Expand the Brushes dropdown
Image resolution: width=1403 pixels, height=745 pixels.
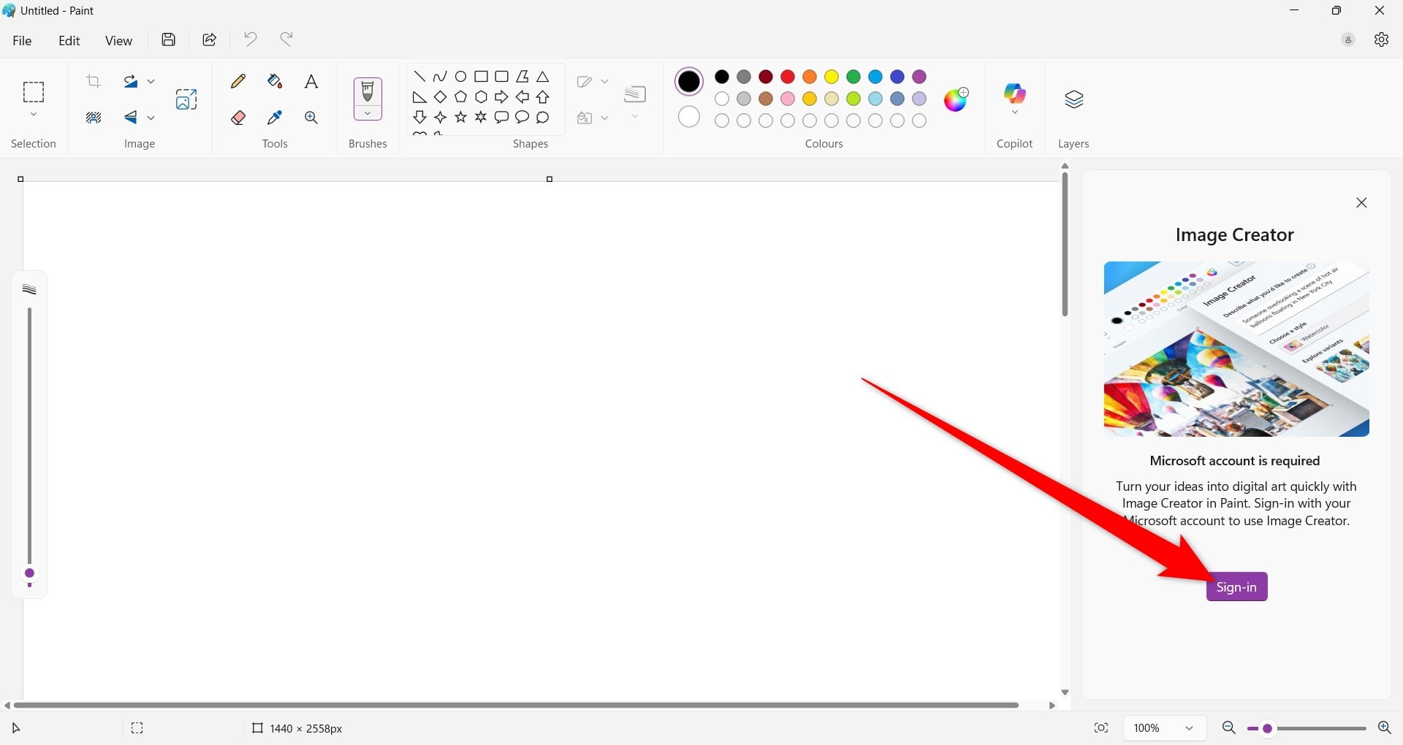click(368, 113)
